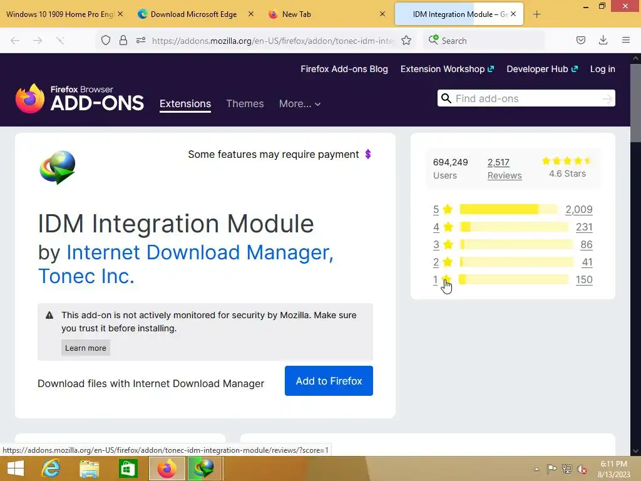The height and width of the screenshot is (481, 641).
Task: Click the muted volume tray icon
Action: [x=582, y=469]
